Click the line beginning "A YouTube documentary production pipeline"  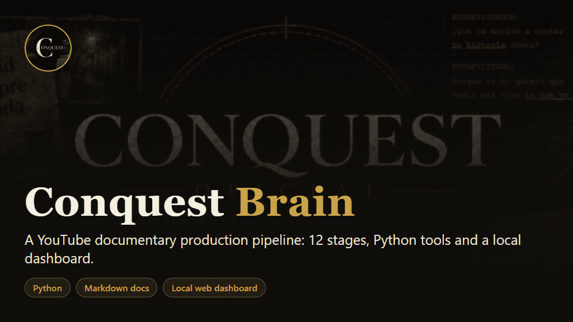click(273, 240)
